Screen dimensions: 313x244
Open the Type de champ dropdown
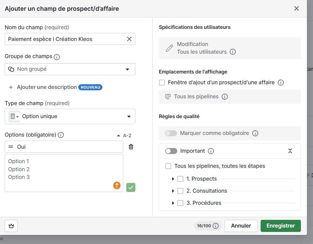point(70,116)
